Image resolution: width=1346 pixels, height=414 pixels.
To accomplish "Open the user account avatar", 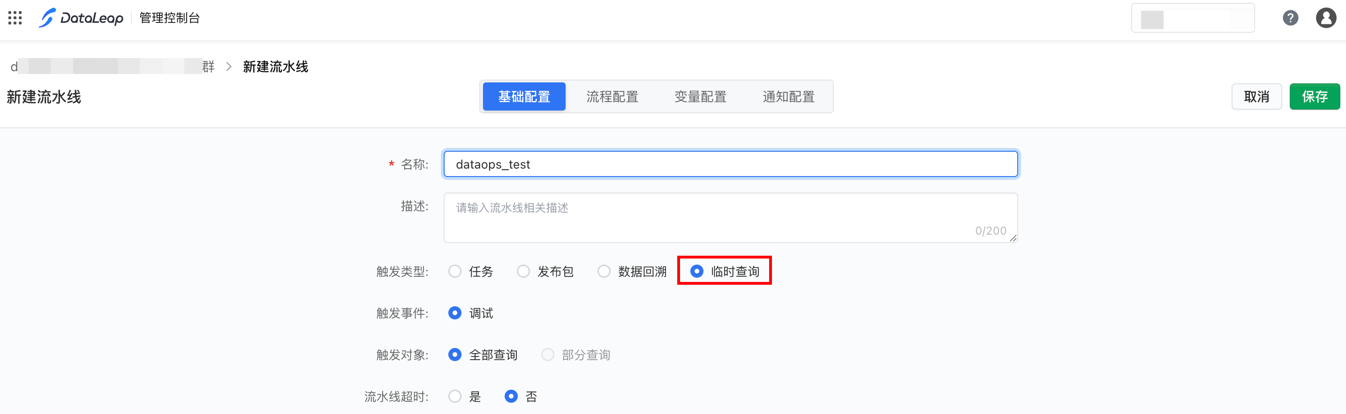I will click(x=1326, y=18).
